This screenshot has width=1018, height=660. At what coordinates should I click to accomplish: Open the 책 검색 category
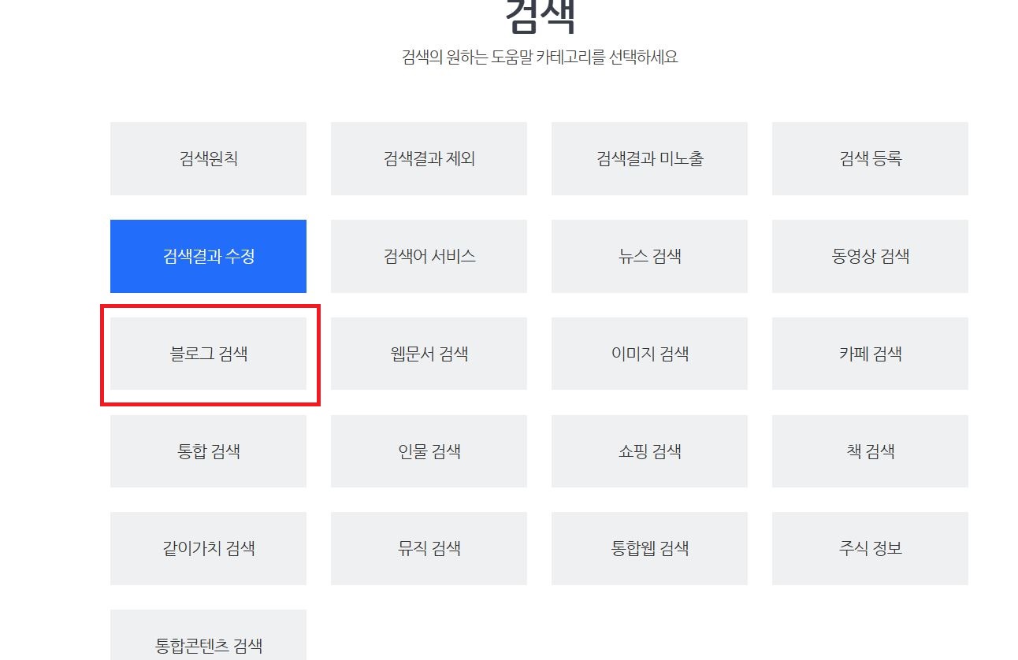(x=870, y=451)
